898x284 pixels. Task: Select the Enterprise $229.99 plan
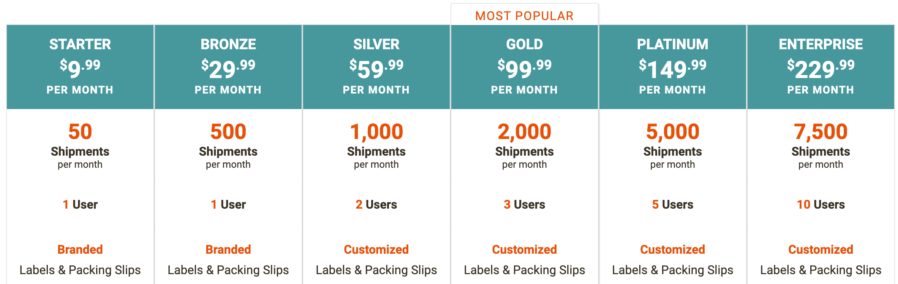pyautogui.click(x=821, y=67)
